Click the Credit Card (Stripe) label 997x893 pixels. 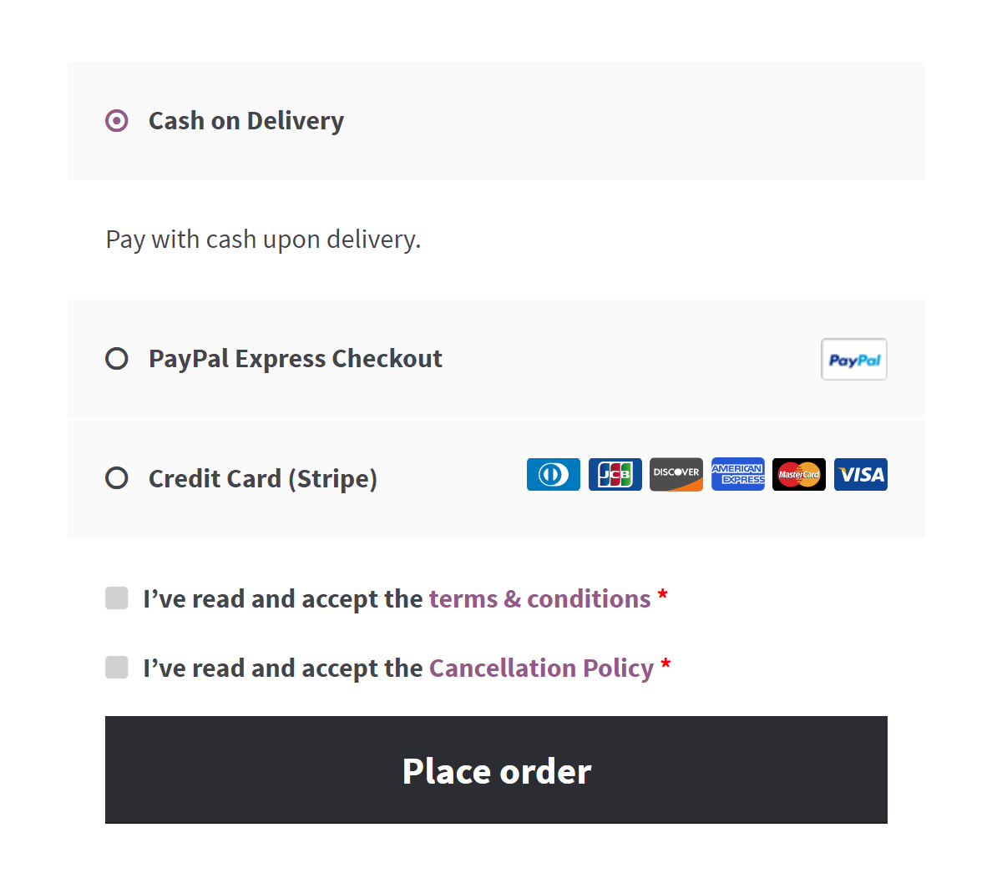tap(263, 479)
